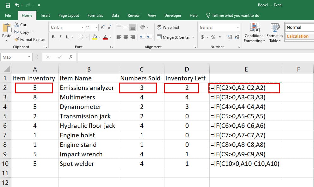Click the Paste clipboard icon

click(7, 28)
